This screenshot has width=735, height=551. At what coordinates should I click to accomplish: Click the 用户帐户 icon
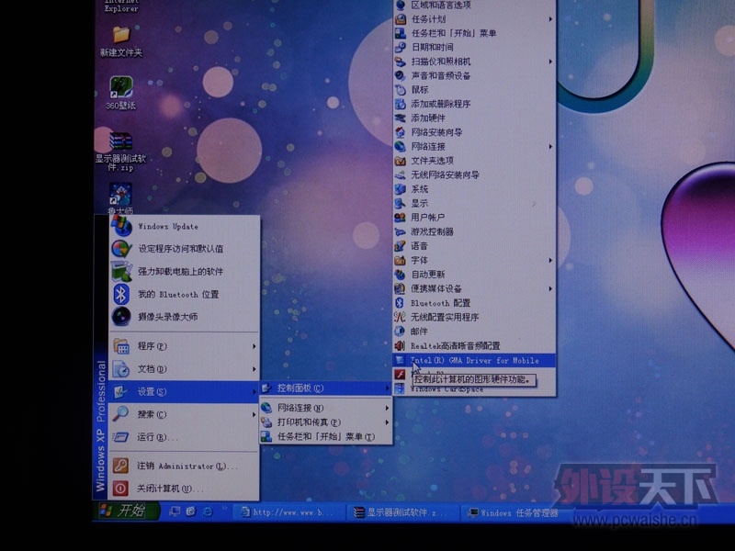[x=400, y=218]
